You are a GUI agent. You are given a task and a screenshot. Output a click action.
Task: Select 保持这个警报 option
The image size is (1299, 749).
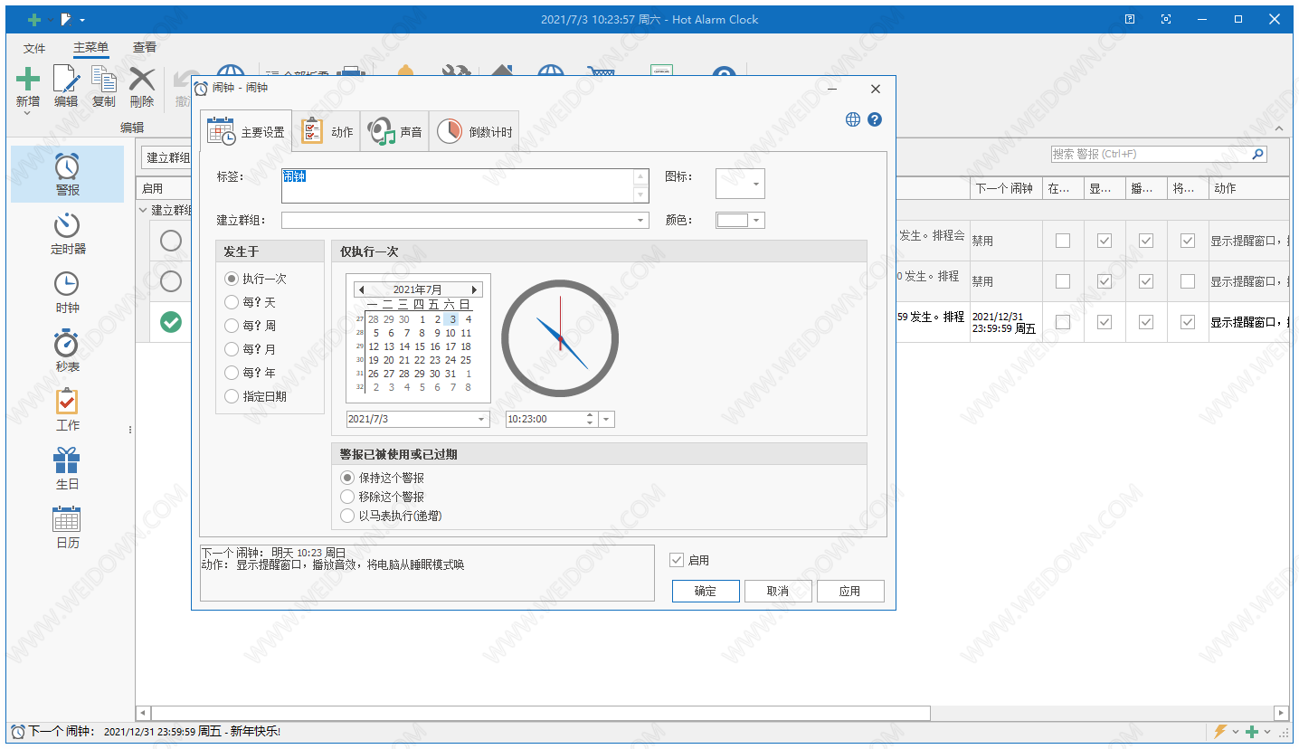coord(383,478)
